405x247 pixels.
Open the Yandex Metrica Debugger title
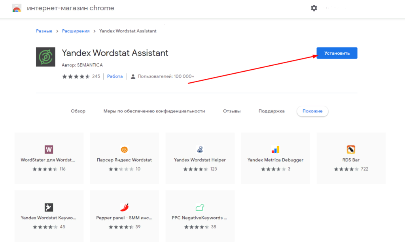(275, 160)
